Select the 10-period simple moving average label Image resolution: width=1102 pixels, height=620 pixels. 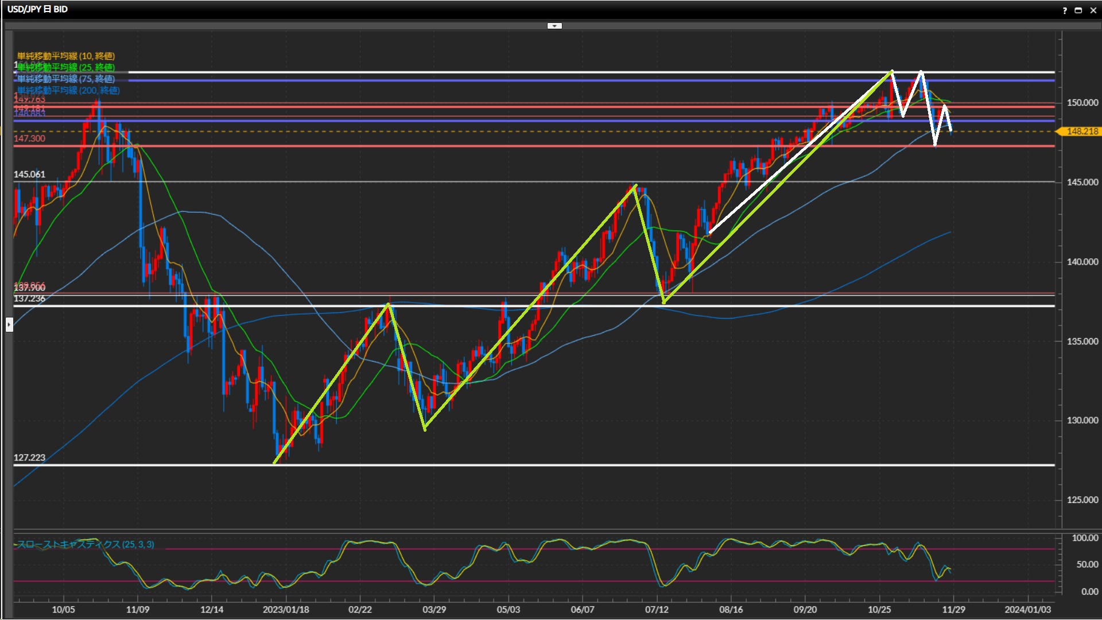[x=65, y=56]
